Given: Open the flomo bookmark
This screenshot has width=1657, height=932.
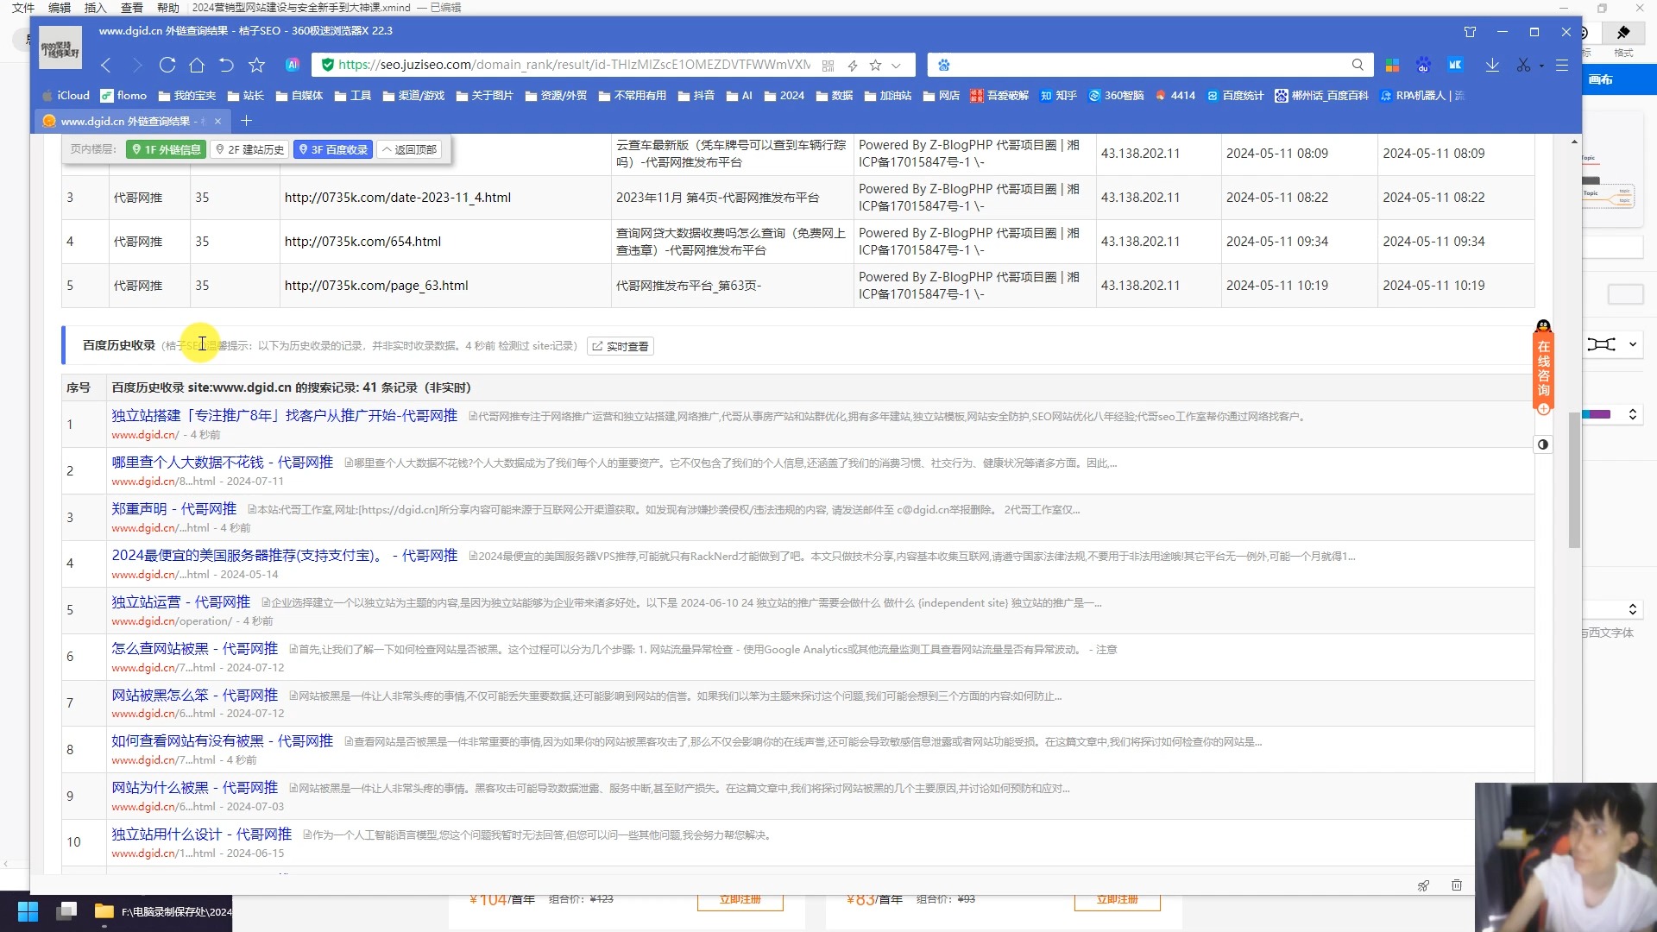Looking at the screenshot, I should coord(123,96).
